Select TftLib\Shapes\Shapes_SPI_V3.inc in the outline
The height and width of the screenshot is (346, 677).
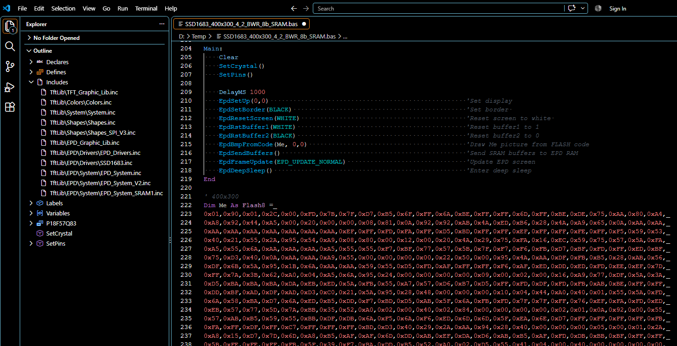tap(93, 132)
